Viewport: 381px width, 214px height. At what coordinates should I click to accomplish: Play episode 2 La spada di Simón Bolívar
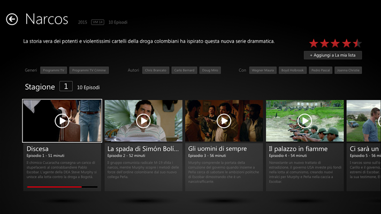point(143,121)
